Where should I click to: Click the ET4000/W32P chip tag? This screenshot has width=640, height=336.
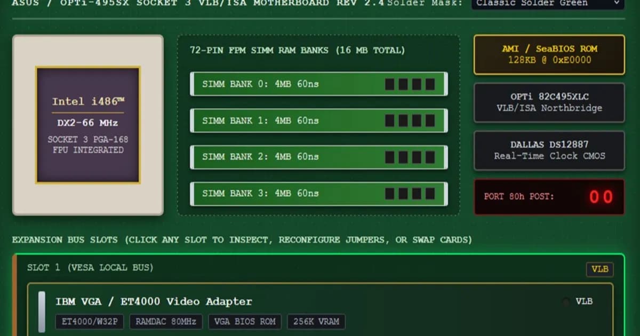coord(90,322)
